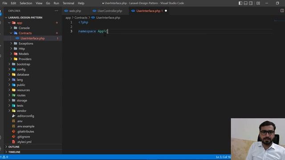Expand the resources folder
The image size is (285, 160).
(x=23, y=90)
